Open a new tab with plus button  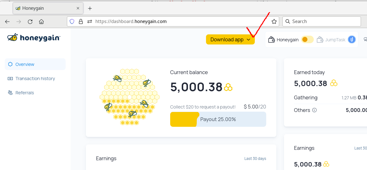(x=90, y=9)
